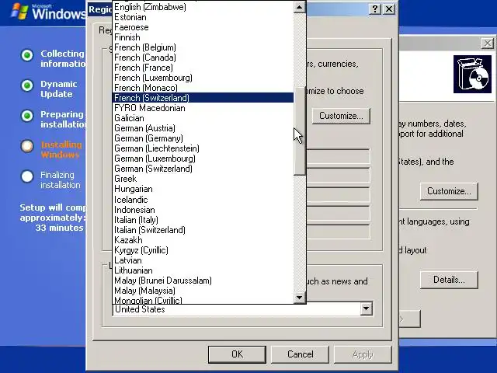497x373 pixels.
Task: Pick Italian (Italy) entry
Action: point(203,220)
